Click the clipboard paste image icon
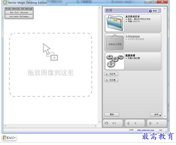 (x=115, y=42)
